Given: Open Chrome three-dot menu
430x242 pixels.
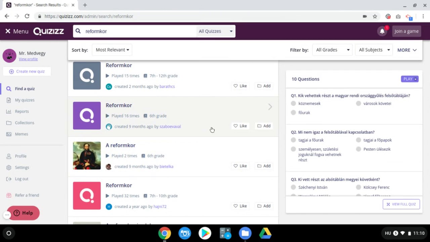Looking at the screenshot, I should [423, 16].
